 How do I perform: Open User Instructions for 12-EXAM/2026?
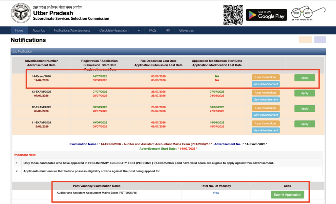point(266,108)
